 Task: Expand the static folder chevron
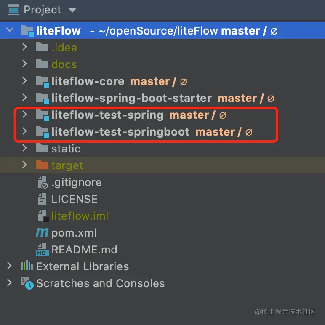click(24, 148)
